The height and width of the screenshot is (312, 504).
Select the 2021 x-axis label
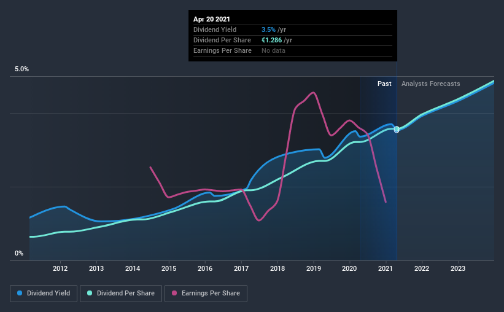pos(386,268)
